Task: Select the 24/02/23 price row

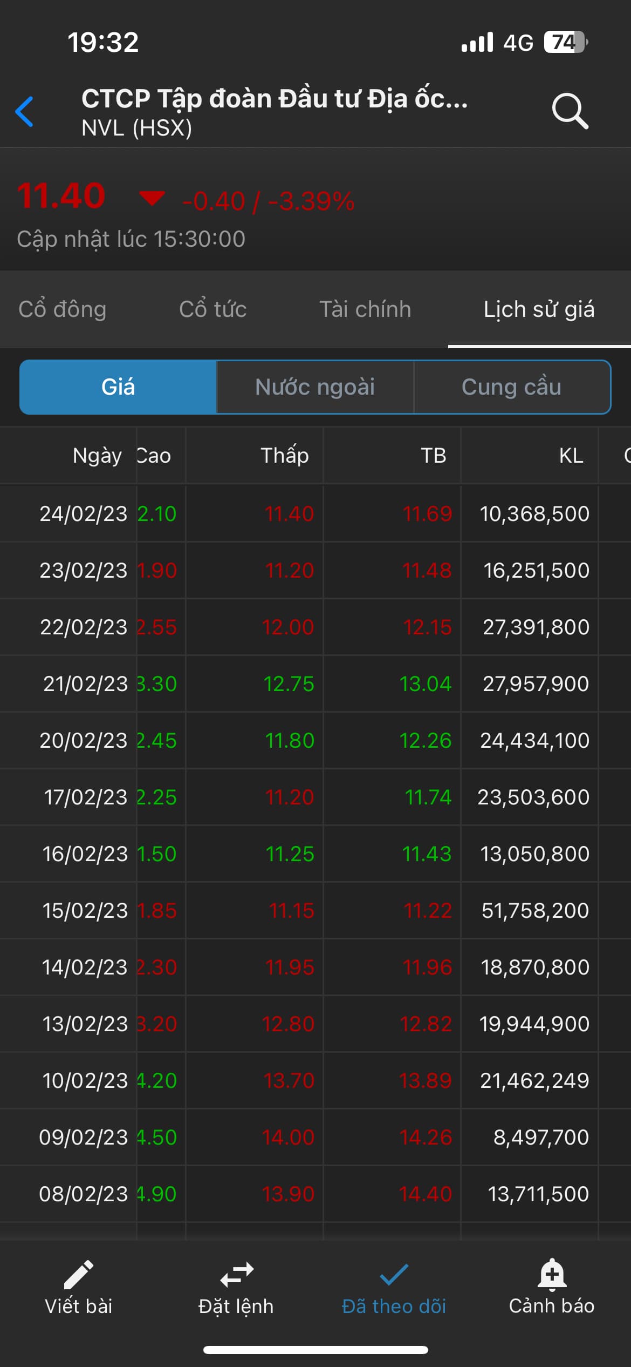Action: [83, 514]
